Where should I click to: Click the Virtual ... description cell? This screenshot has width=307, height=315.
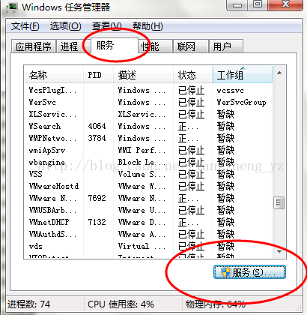(x=142, y=246)
